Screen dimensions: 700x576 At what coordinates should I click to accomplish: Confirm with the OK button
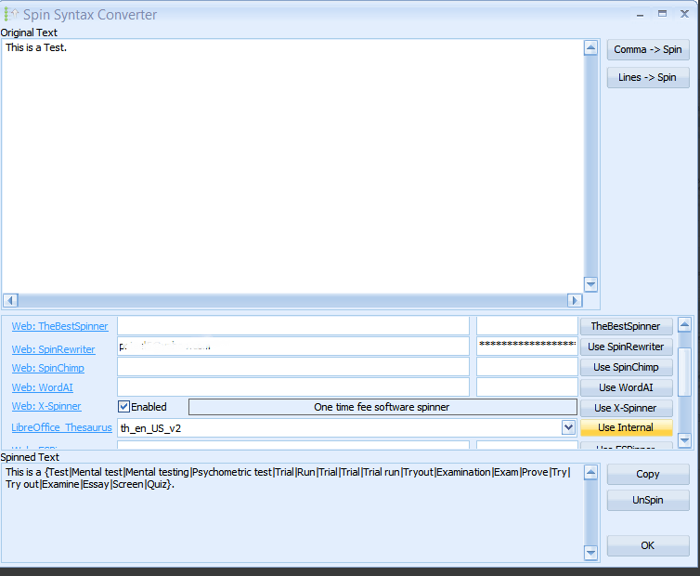click(x=647, y=545)
